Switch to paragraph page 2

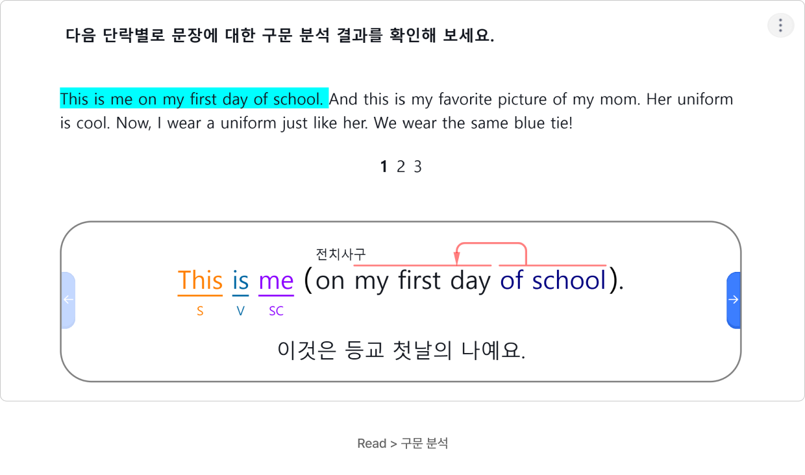click(x=401, y=167)
